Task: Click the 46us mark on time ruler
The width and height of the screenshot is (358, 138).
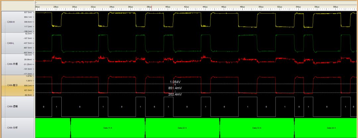Action: [224, 7]
